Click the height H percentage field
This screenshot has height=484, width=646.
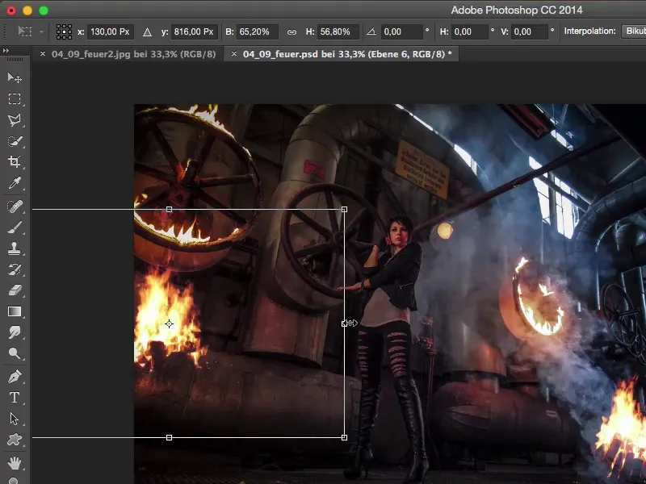tap(338, 31)
